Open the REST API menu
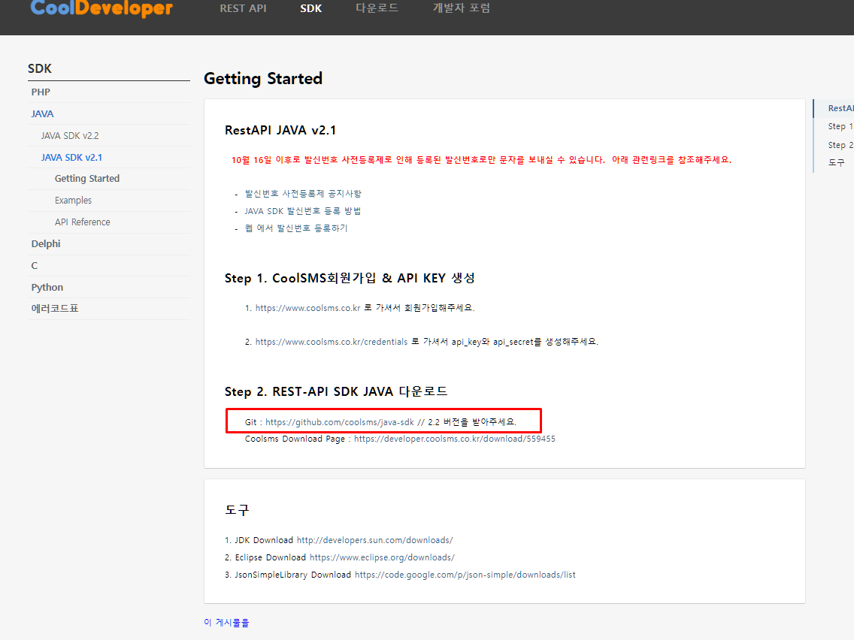 click(x=243, y=8)
